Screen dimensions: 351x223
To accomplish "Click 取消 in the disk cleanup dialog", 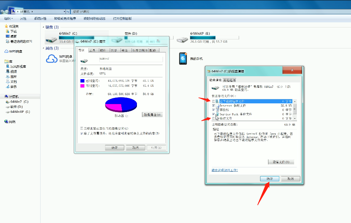I will point(291,179).
